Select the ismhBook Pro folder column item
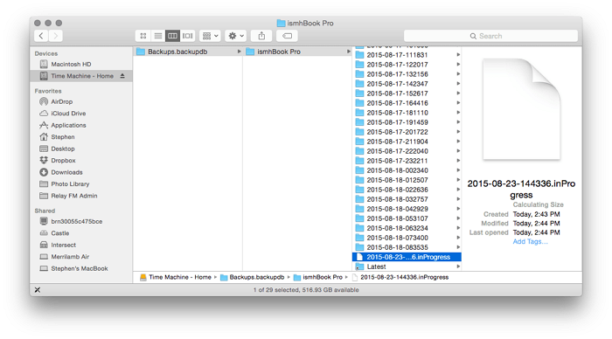 [297, 52]
